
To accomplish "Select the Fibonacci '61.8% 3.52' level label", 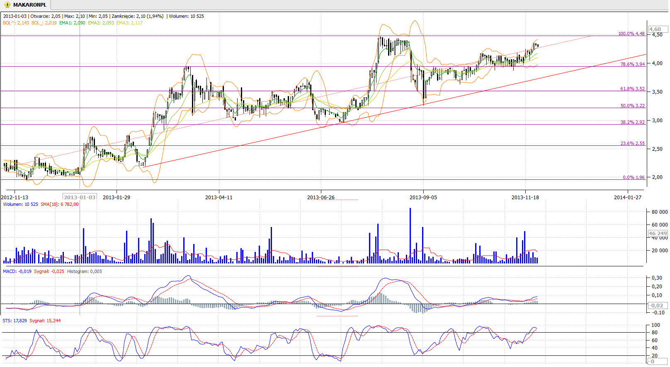I will 633,89.
